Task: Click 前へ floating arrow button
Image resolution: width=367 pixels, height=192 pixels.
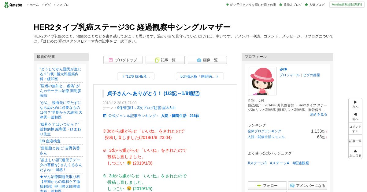Action: click(x=355, y=116)
